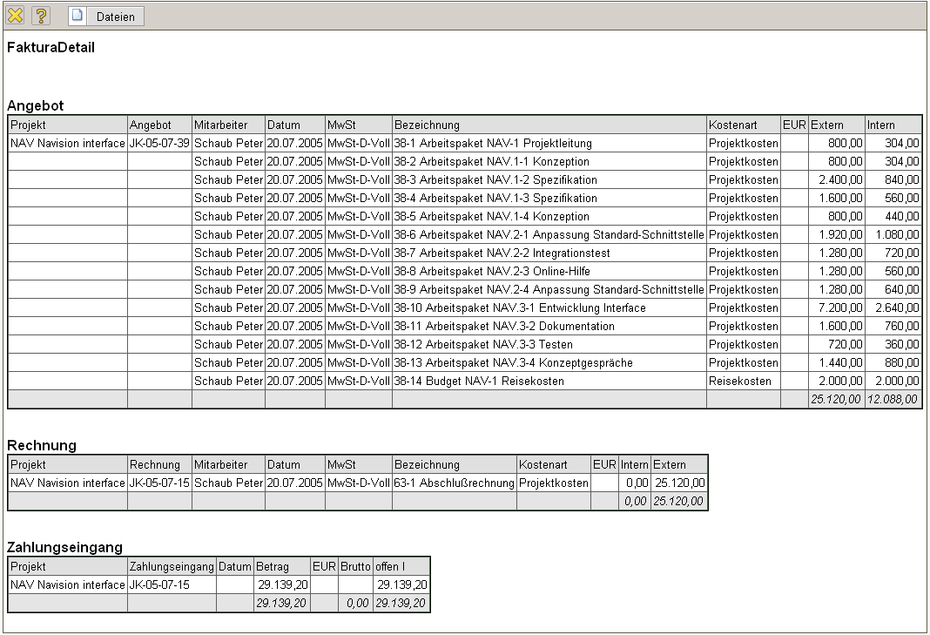This screenshot has height=635, width=930.
Task: Select row 38-1 Arbeitspaket NAV-1 Projektleitung
Action: 493,143
